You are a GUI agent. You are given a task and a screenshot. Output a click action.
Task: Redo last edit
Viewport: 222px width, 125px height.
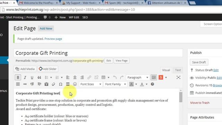[x=122, y=77]
